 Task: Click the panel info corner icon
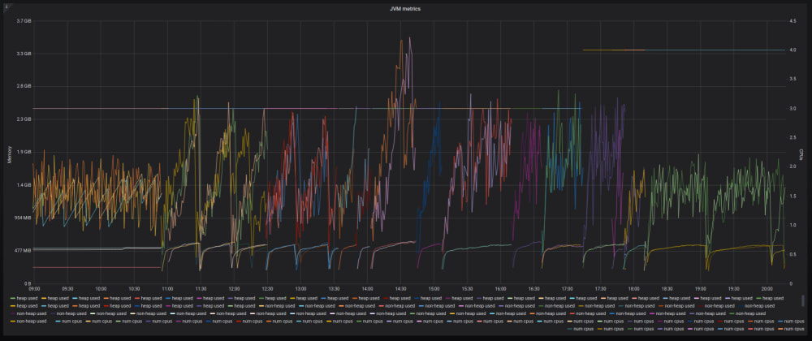click(x=6, y=6)
